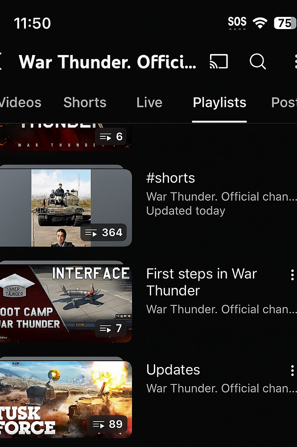
Task: Open the Updates playlist title
Action: pos(173,370)
